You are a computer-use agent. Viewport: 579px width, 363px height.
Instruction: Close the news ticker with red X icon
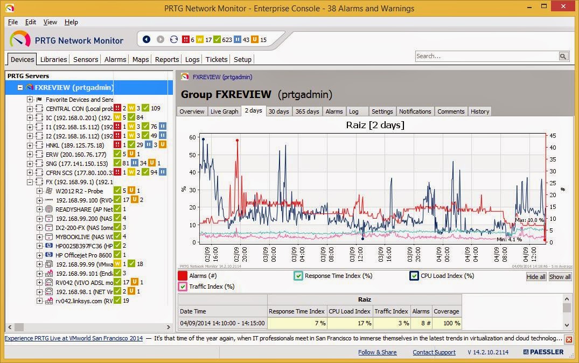(x=569, y=339)
